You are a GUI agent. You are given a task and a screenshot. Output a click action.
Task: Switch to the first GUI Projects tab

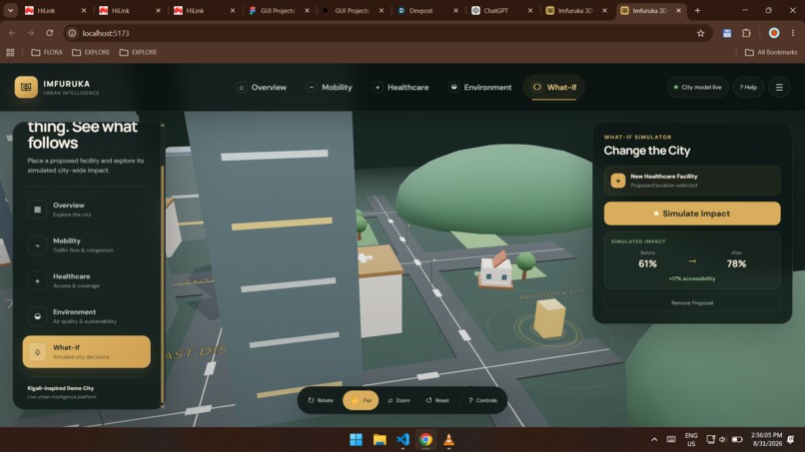(x=279, y=10)
